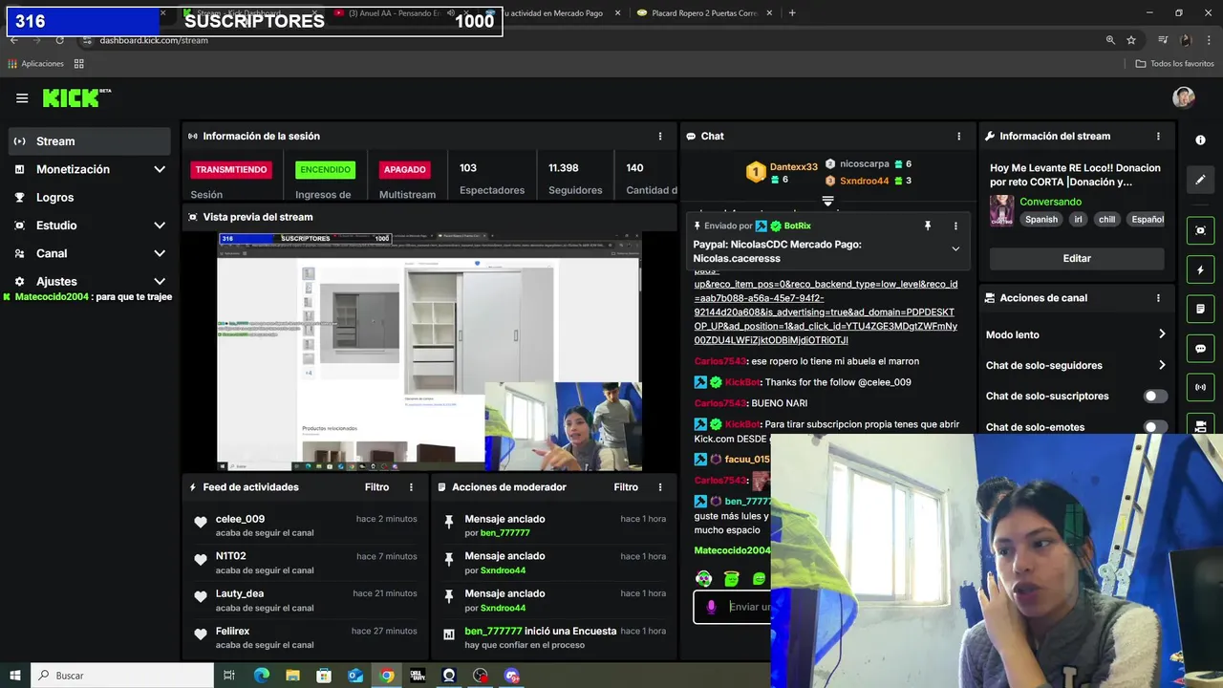Expand the pinned message chevron
Screen dimensions: 1223x688
point(955,249)
